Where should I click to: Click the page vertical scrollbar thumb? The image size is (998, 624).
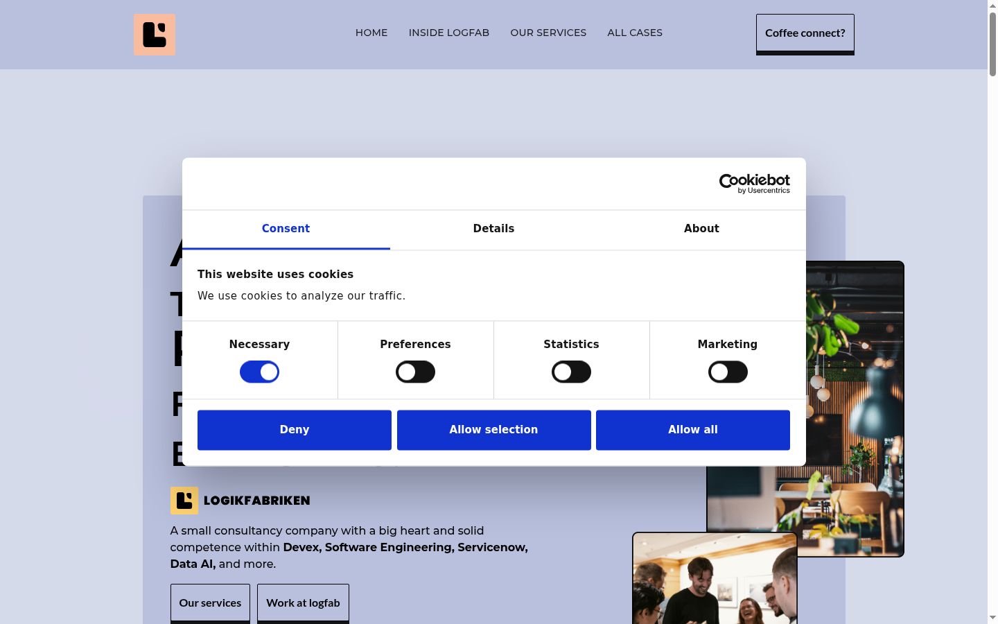pos(992,43)
